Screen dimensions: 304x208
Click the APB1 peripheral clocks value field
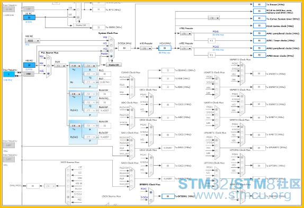point(260,33)
